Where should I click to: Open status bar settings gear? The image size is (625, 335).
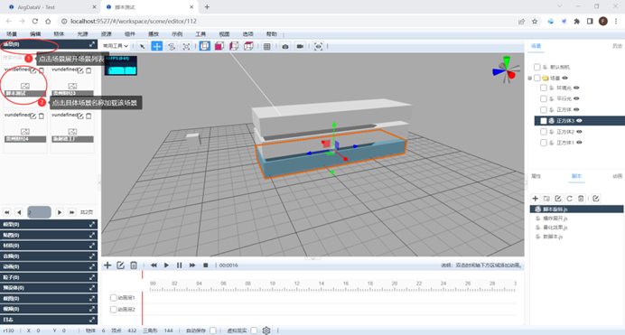pyautogui.click(x=266, y=330)
